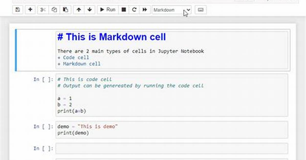Restart kernel and run all with fast-forward icon
Image resolution: width=306 pixels, height=160 pixels.
[x=145, y=10]
